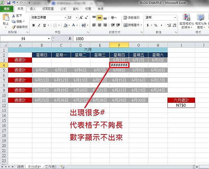The image size is (209, 169).
Task: Open the Merge and Center dropdown arrow
Action: point(141,25)
